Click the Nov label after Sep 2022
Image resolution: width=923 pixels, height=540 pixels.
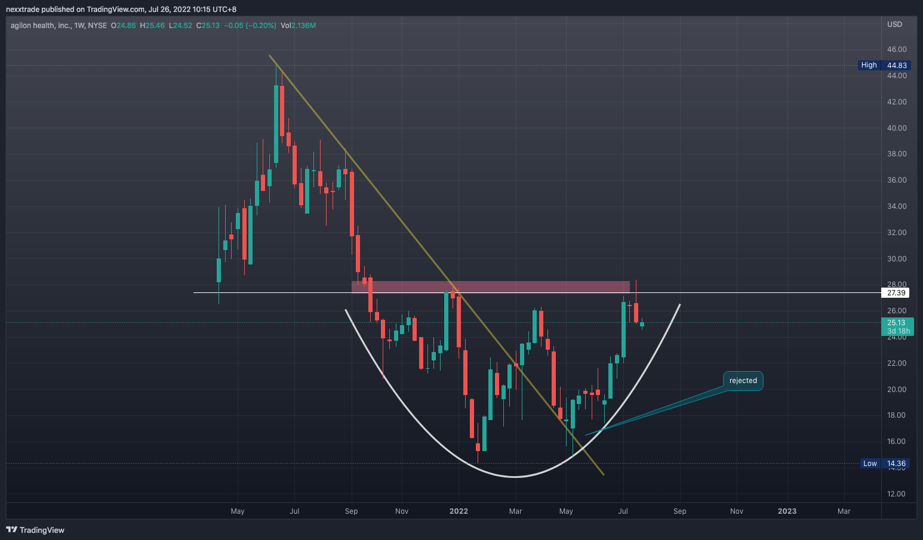[737, 511]
